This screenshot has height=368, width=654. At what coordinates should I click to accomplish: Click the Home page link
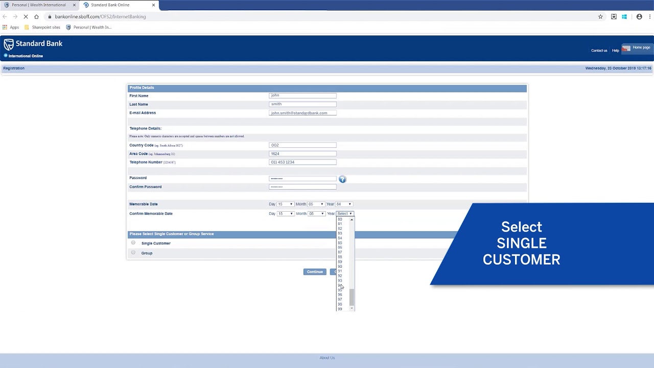click(x=641, y=48)
